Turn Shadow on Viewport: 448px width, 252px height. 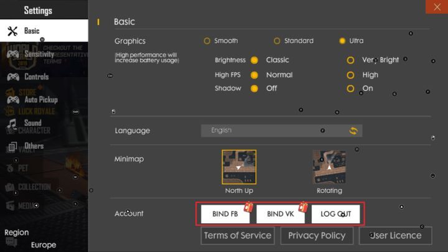coord(350,88)
